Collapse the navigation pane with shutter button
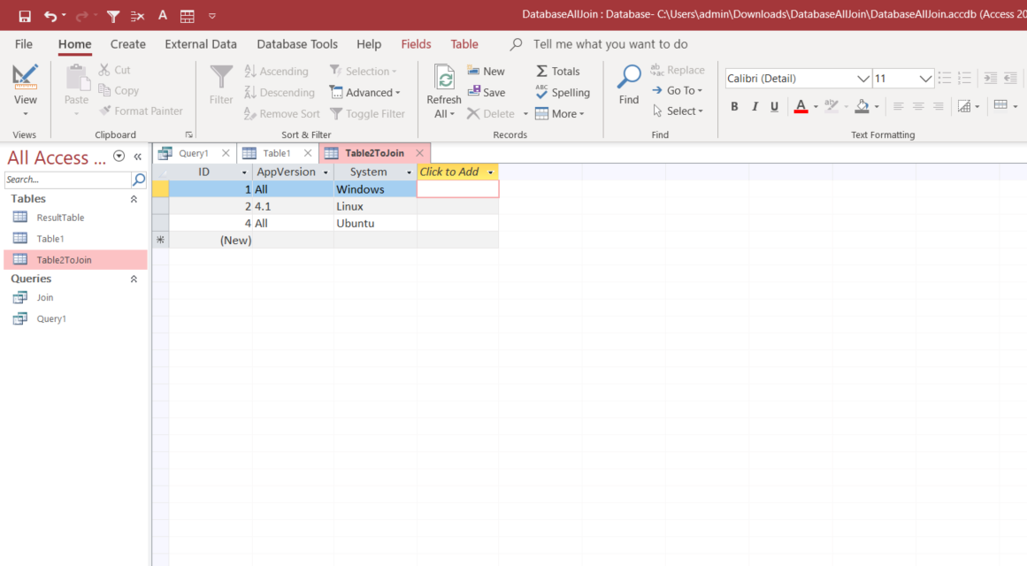1027x566 pixels. click(137, 157)
